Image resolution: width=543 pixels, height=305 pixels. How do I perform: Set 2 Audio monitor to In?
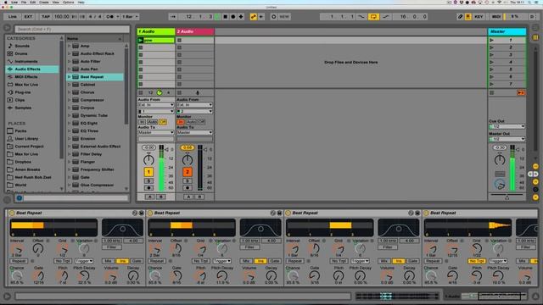(x=181, y=122)
